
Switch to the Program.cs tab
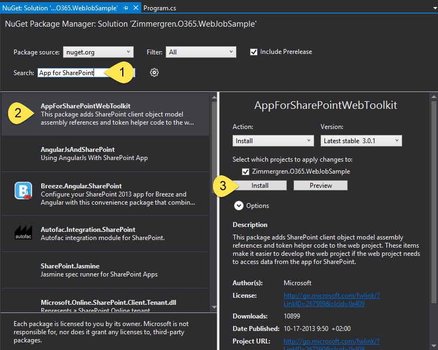pos(160,8)
